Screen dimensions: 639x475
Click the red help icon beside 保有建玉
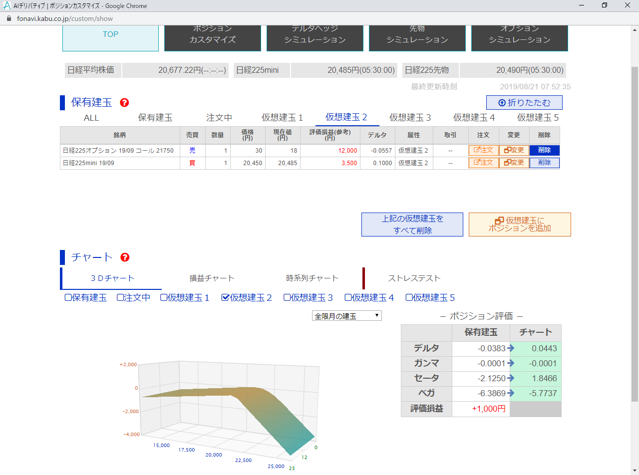pos(124,103)
